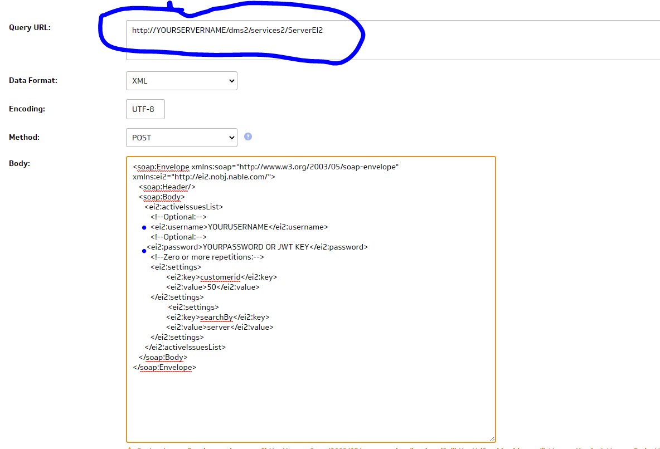
Task: Click the closing ei2:activeIssuesList tag
Action: [x=185, y=348]
